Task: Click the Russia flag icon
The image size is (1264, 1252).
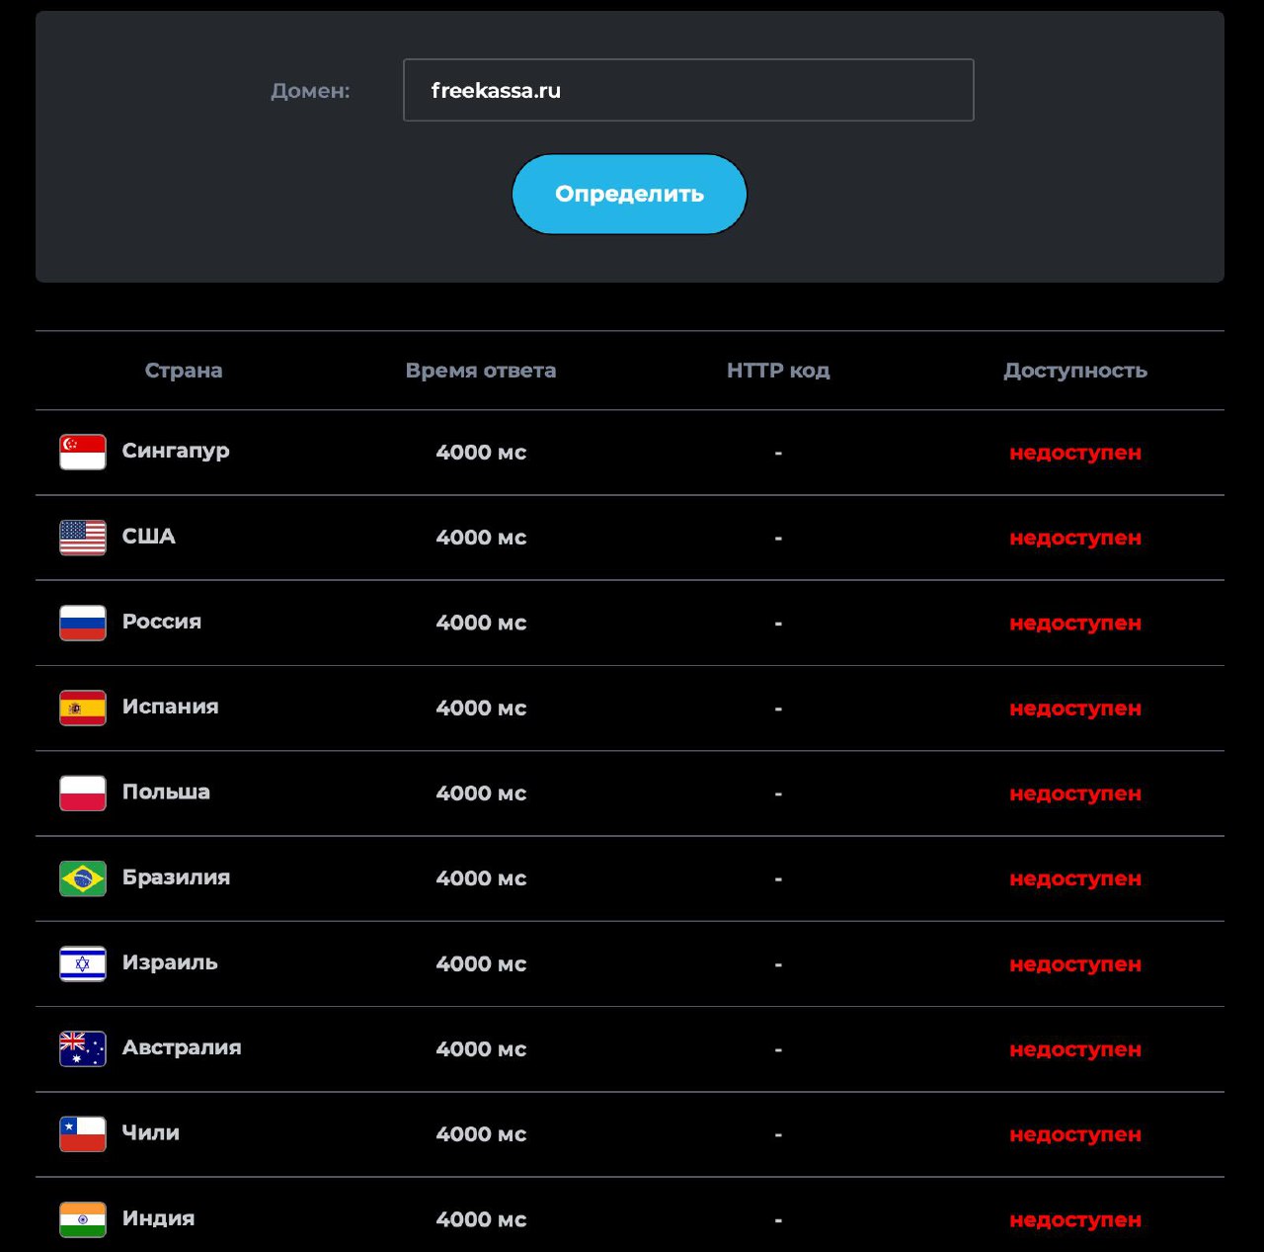Action: [82, 622]
